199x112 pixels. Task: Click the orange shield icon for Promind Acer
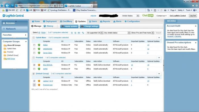[x=39, y=85]
